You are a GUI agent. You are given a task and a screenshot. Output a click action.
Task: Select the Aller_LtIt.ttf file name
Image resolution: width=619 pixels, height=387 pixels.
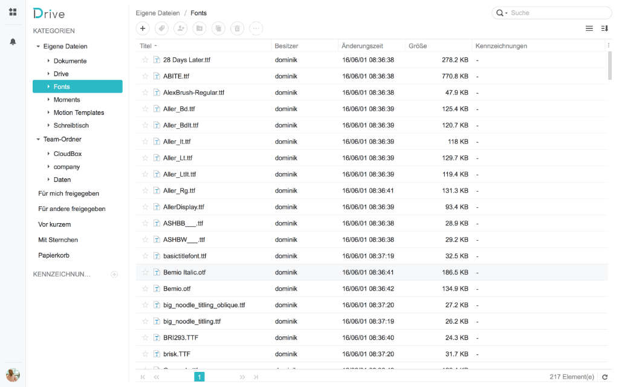[180, 174]
